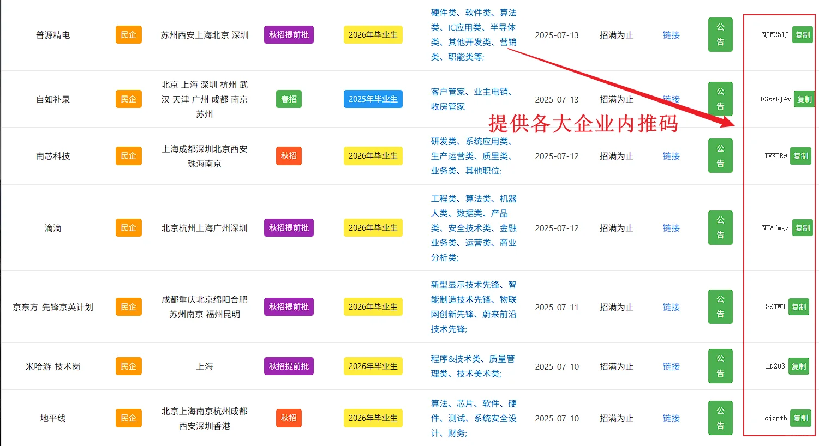Select the 秋招提前批 tag for 普源精电

pyautogui.click(x=289, y=35)
